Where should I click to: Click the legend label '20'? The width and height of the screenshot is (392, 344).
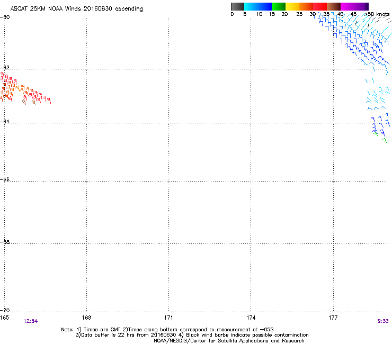[x=284, y=14]
